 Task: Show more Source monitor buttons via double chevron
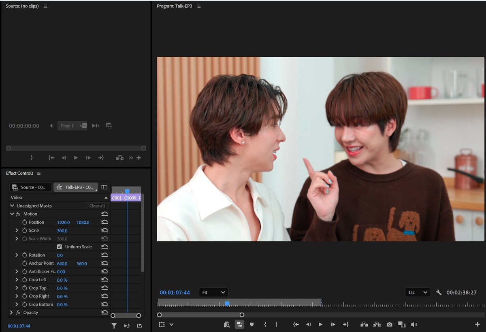[x=131, y=158]
